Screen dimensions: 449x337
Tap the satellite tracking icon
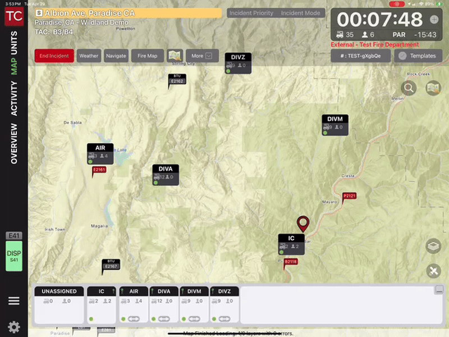point(433,271)
